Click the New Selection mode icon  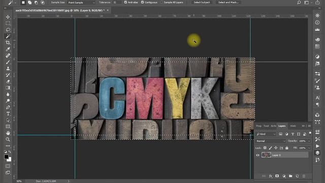[23, 3]
